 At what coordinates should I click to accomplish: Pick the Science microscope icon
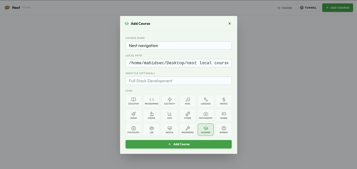coord(151,115)
